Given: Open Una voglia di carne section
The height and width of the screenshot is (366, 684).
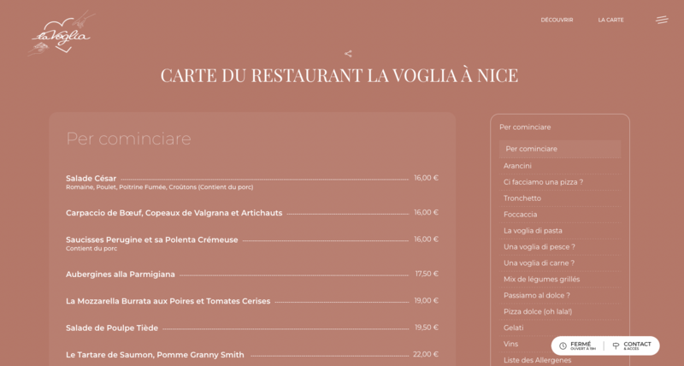Looking at the screenshot, I should pos(539,263).
